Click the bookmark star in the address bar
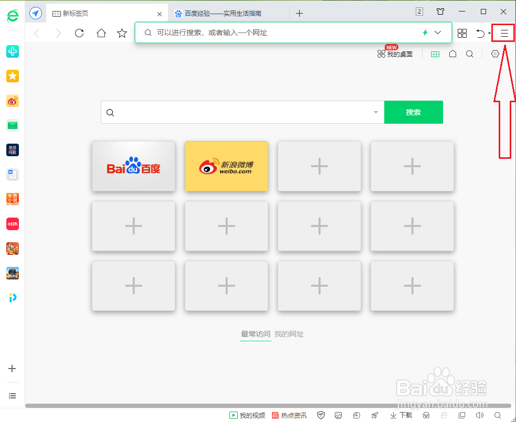The image size is (516, 422). [x=122, y=33]
